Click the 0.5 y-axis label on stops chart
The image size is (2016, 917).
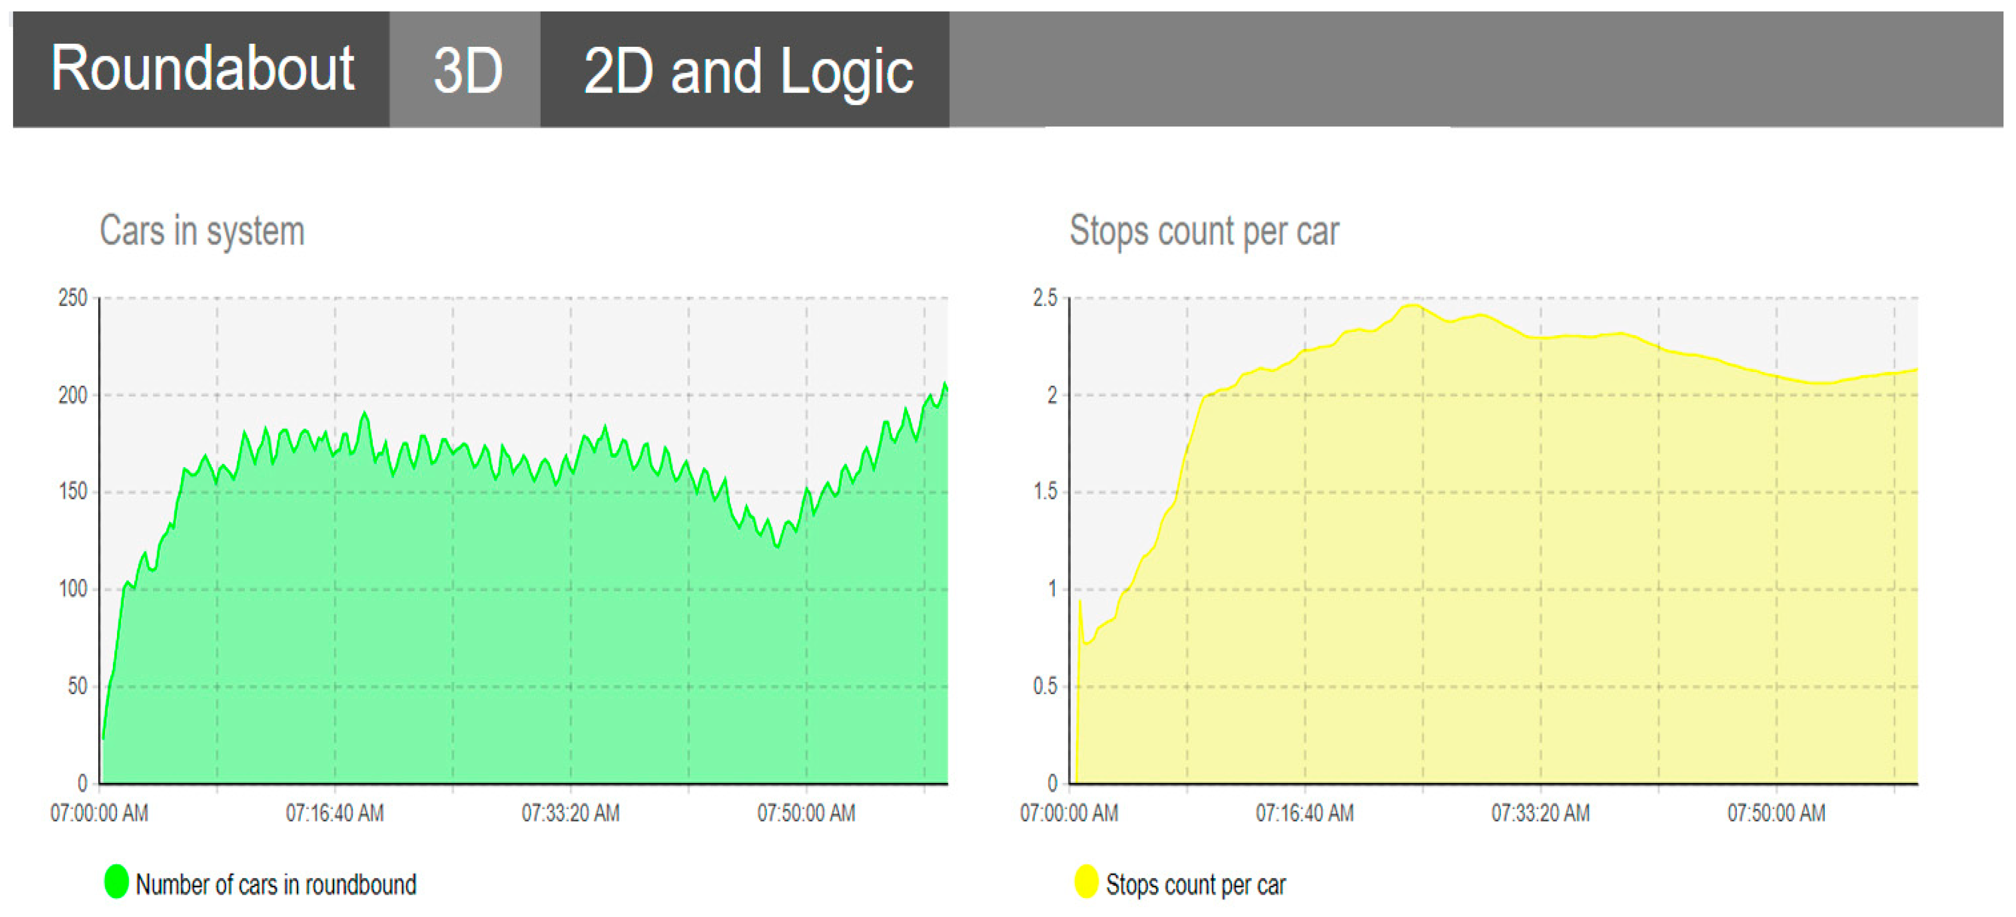point(1045,686)
